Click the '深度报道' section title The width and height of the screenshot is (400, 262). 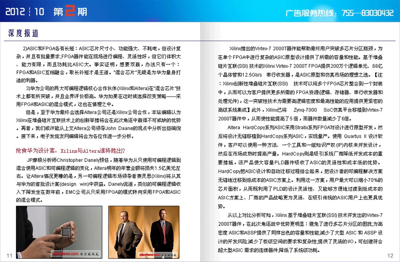coord(23,33)
